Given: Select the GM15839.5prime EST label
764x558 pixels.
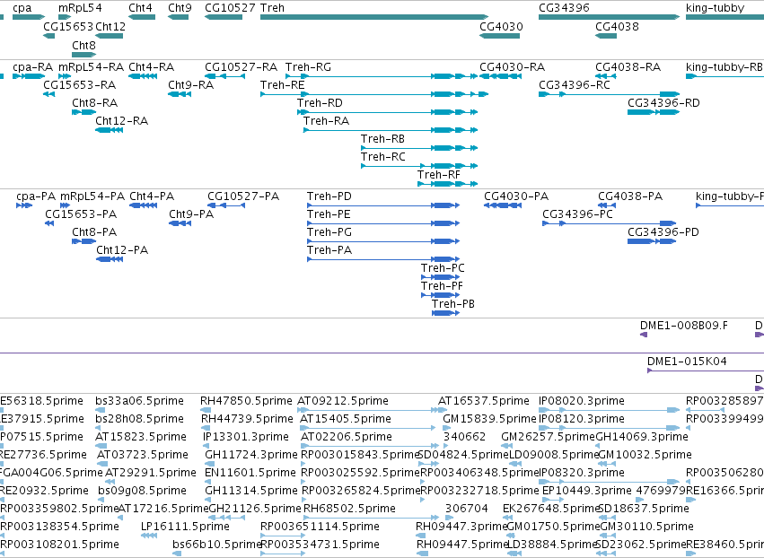Looking at the screenshot, I should (x=489, y=419).
